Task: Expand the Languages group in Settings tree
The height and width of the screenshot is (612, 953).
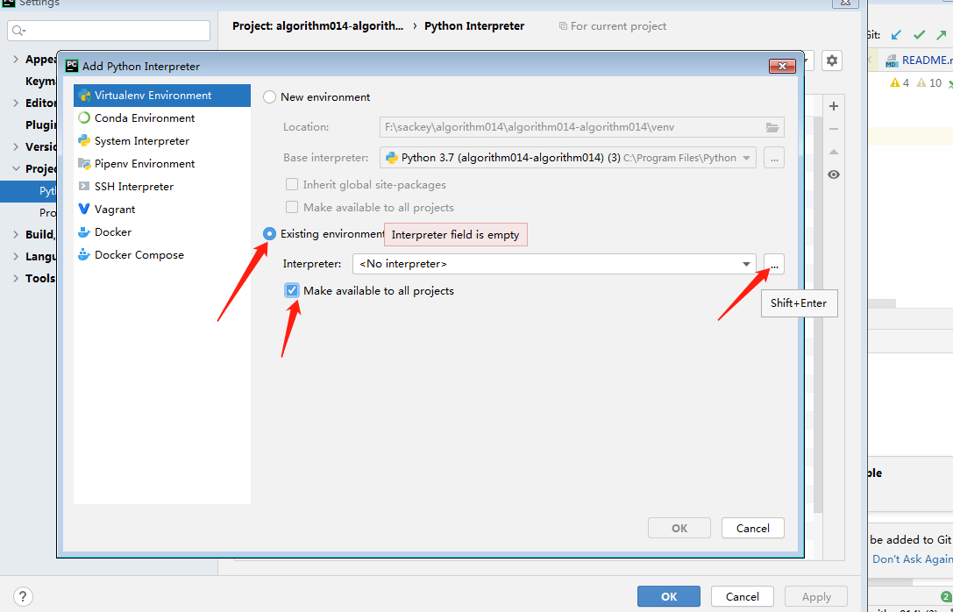Action: (x=16, y=256)
